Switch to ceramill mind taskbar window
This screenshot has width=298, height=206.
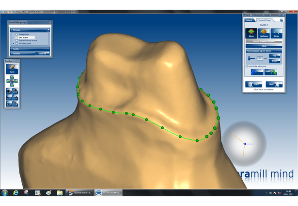[x=80, y=193]
